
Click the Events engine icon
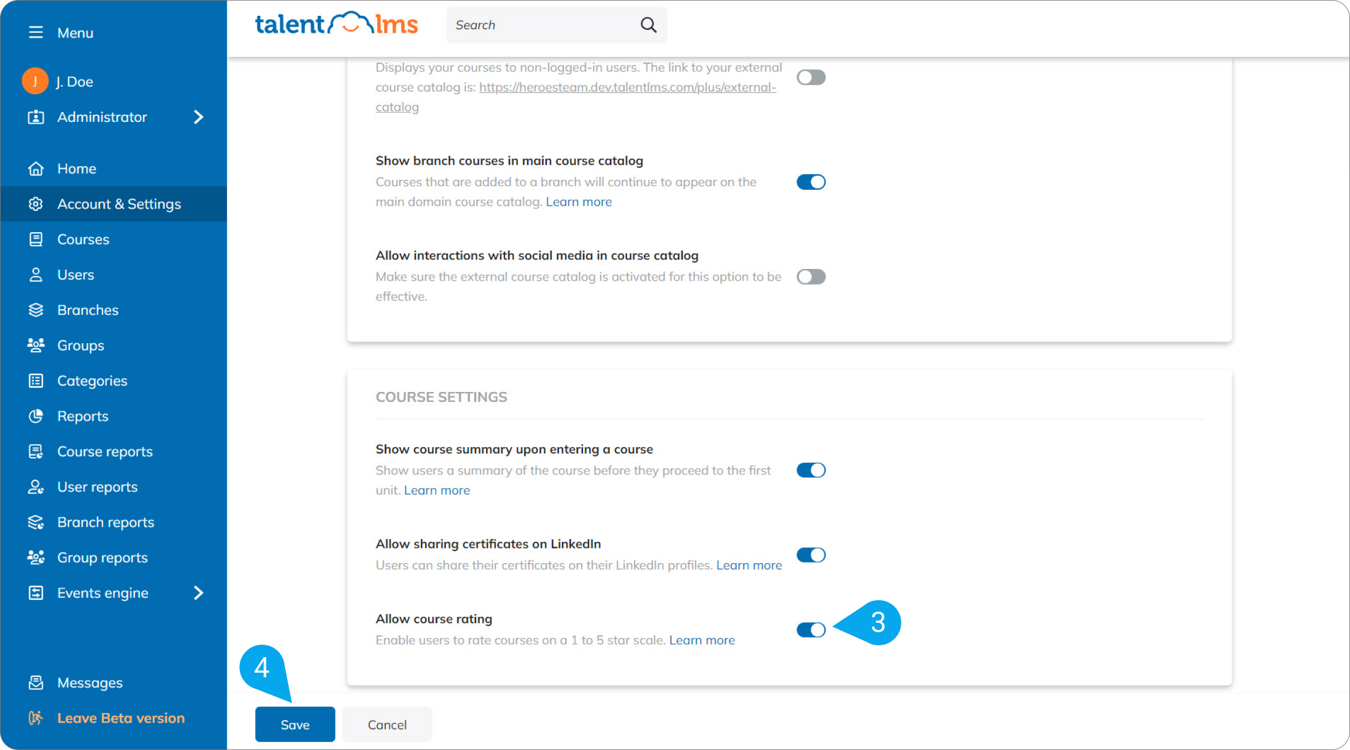[x=36, y=592]
